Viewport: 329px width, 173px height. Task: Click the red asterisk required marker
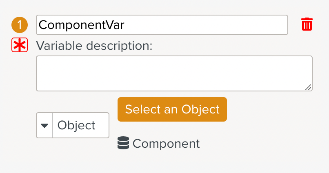pyautogui.click(x=19, y=46)
